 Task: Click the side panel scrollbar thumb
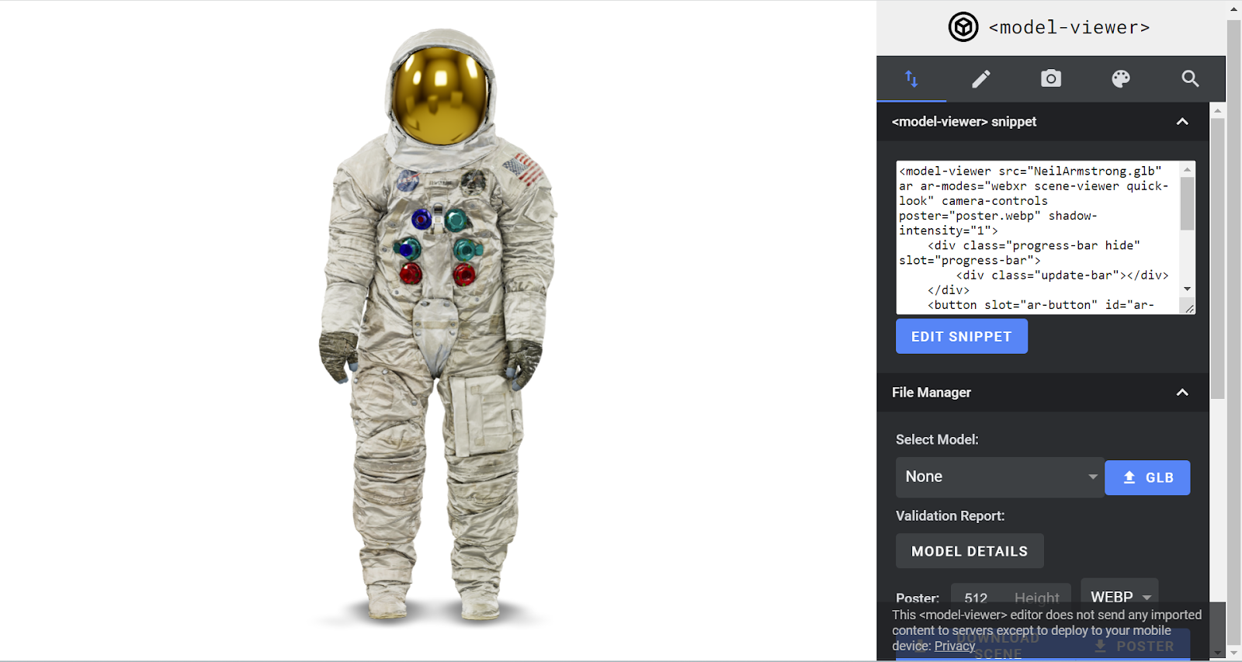1217,258
